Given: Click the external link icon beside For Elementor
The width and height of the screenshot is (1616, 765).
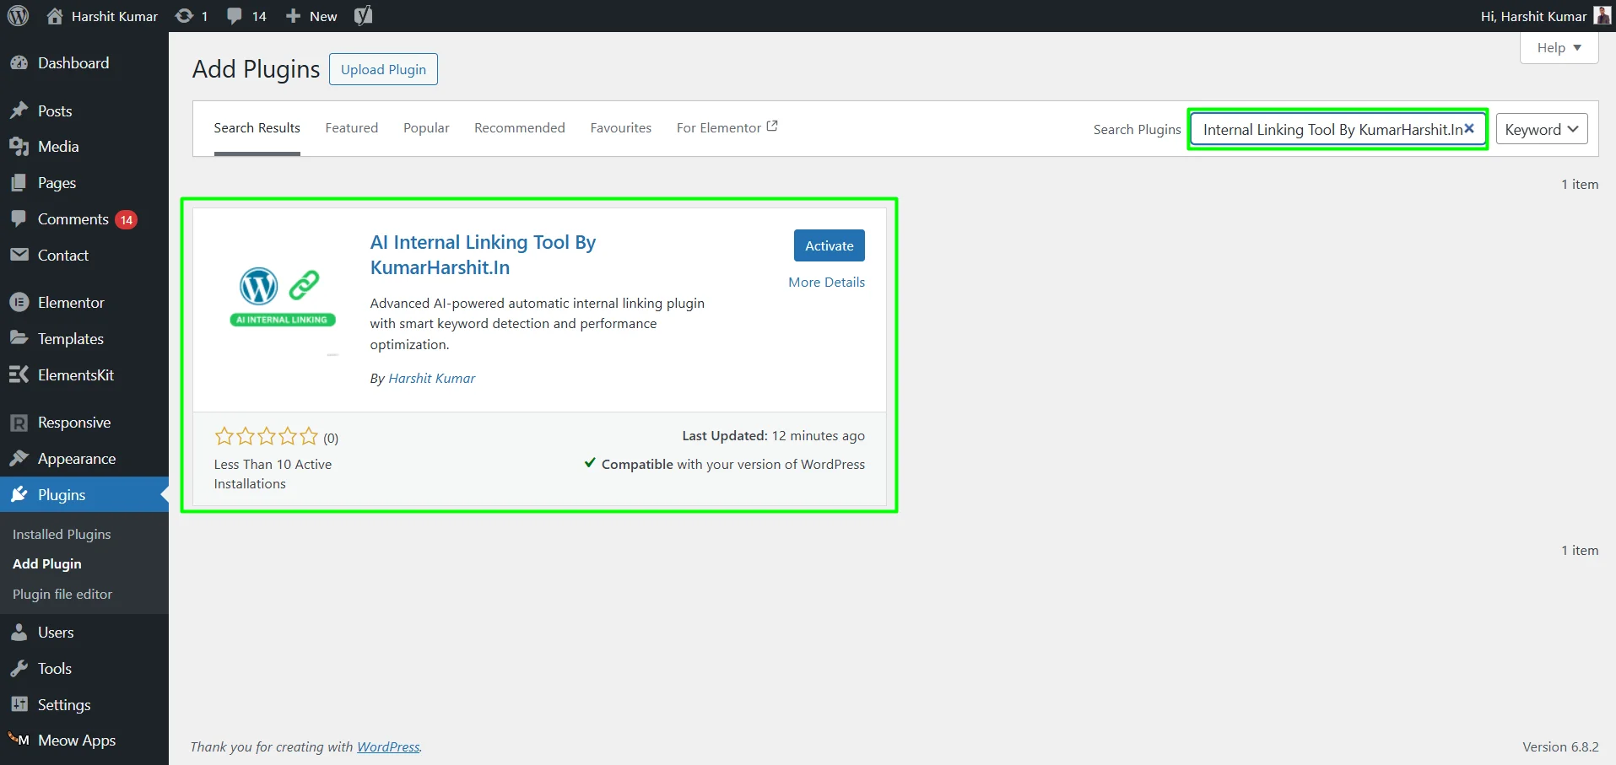Looking at the screenshot, I should pyautogui.click(x=771, y=127).
